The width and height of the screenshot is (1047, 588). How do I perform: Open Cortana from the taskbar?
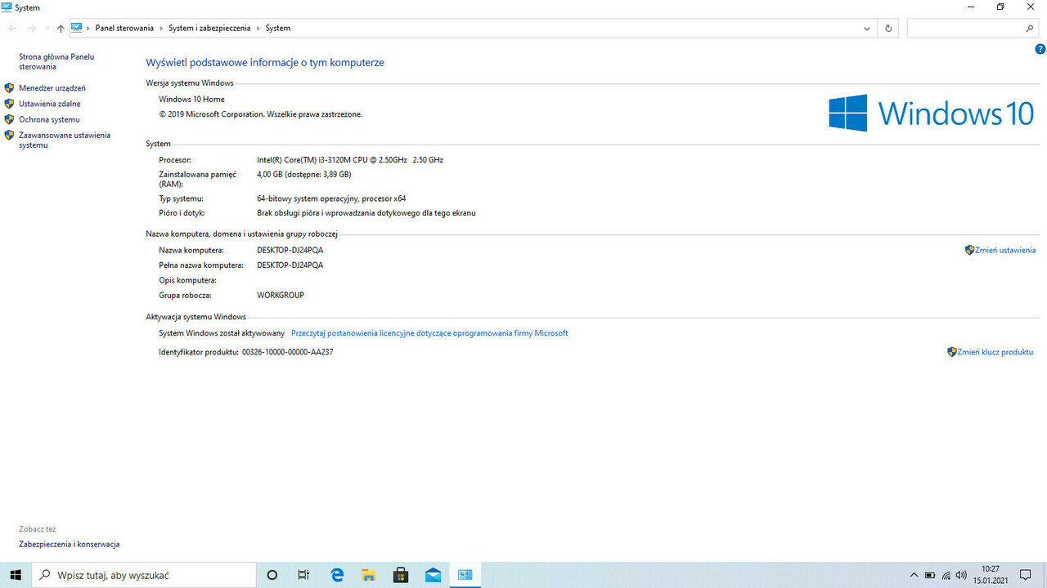pyautogui.click(x=272, y=575)
